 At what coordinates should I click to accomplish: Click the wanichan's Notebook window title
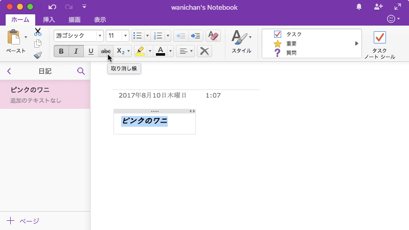204,7
